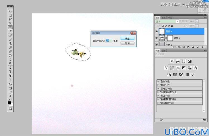The image size is (209, 136).
Task: Select the Clone Stamp tool
Action: [x=10, y=43]
